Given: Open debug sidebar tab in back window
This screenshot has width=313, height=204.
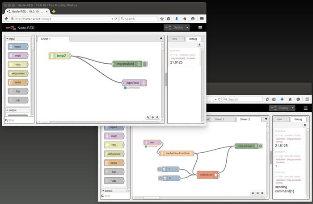Looking at the screenshot, I should click(x=298, y=119).
